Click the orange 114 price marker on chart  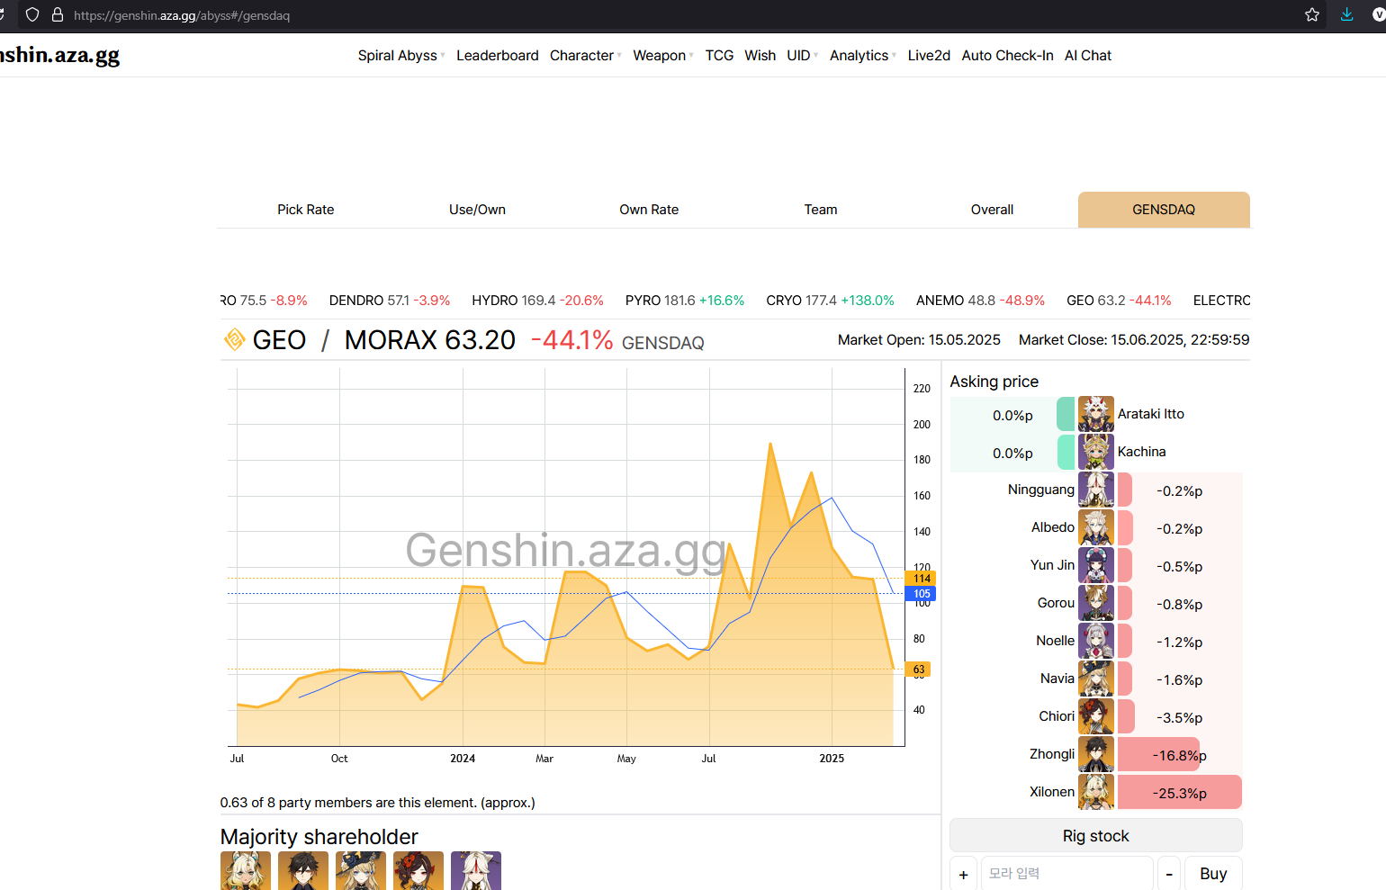pyautogui.click(x=922, y=578)
